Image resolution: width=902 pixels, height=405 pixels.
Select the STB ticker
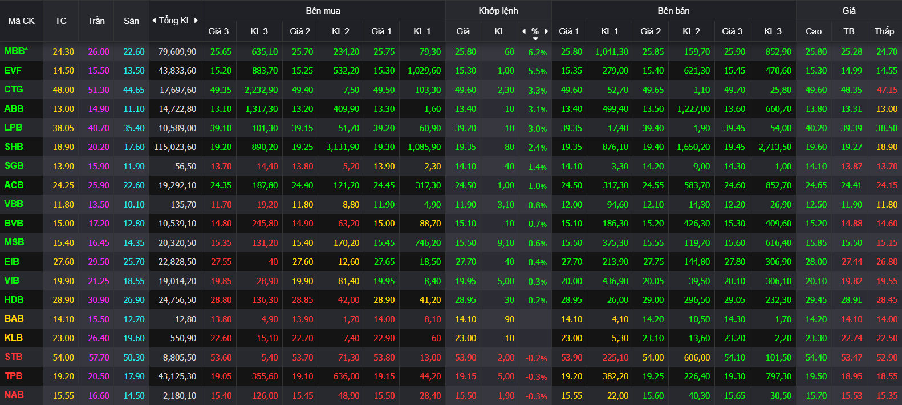pos(13,357)
